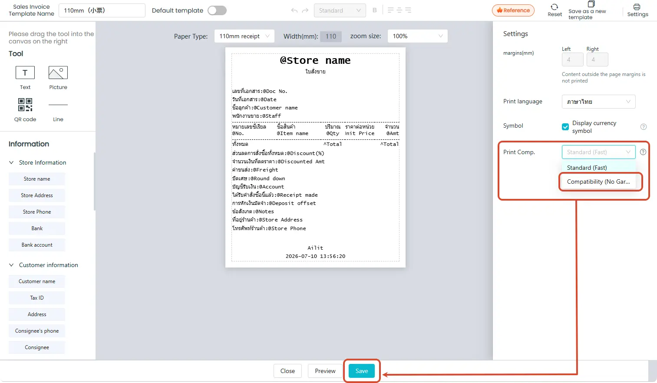Open the zoom size dropdown
The height and width of the screenshot is (383, 657).
tap(417, 36)
